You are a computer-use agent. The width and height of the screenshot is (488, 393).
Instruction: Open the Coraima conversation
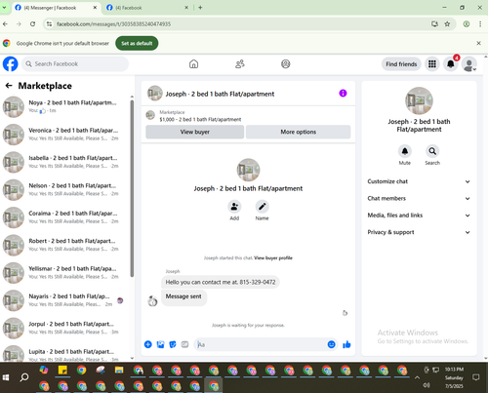pyautogui.click(x=65, y=217)
